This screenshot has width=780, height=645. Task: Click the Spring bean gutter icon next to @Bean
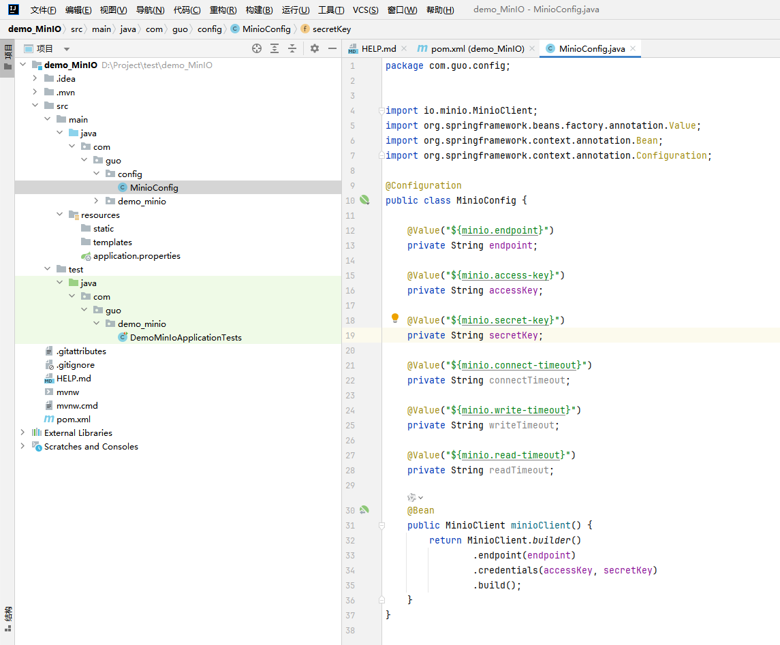(364, 509)
